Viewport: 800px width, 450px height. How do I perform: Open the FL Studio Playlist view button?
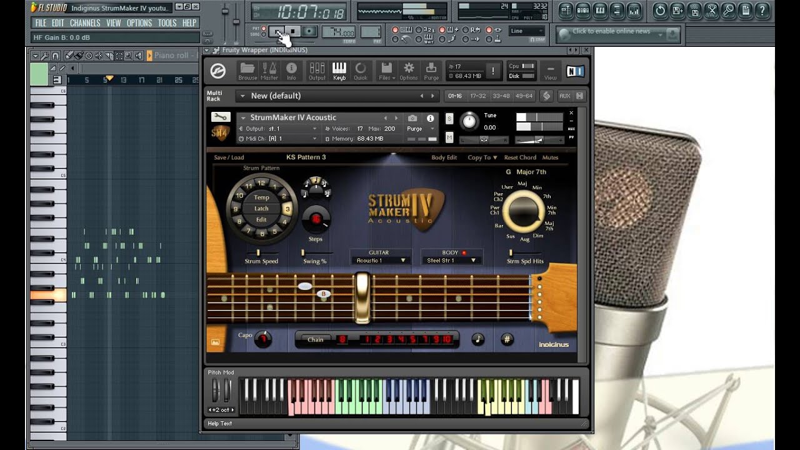coord(566,10)
